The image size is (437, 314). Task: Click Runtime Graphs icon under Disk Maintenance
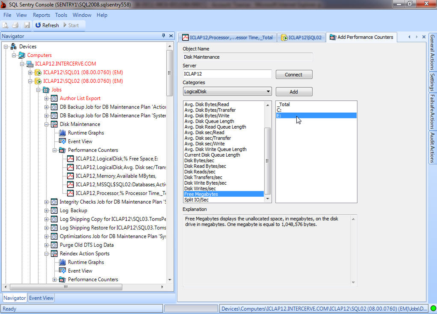pyautogui.click(x=62, y=133)
